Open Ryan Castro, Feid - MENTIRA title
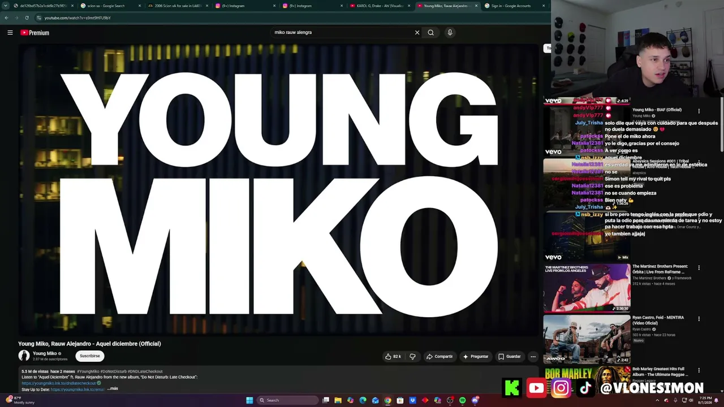724x407 pixels. 658,321
